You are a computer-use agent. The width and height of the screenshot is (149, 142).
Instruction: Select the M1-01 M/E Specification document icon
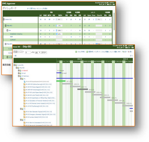click(25, 81)
